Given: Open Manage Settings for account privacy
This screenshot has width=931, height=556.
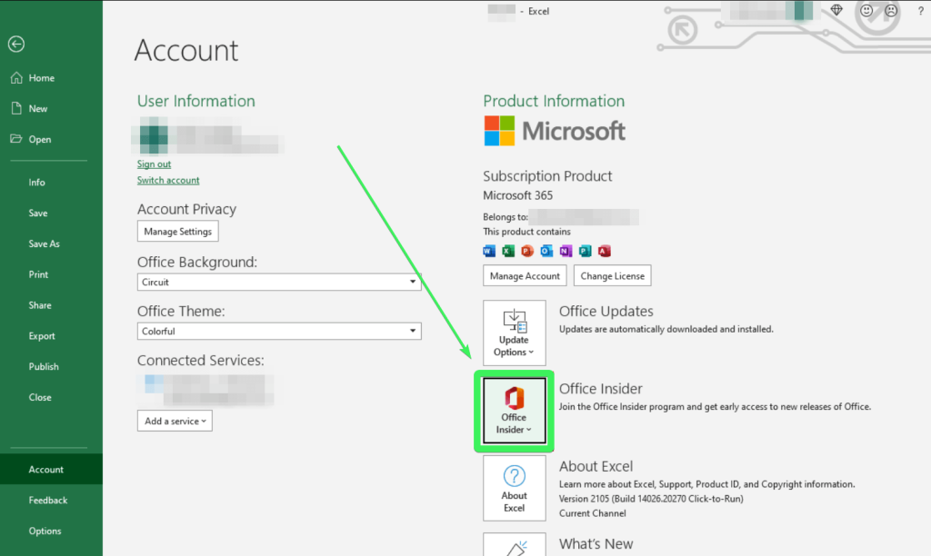Looking at the screenshot, I should point(177,232).
